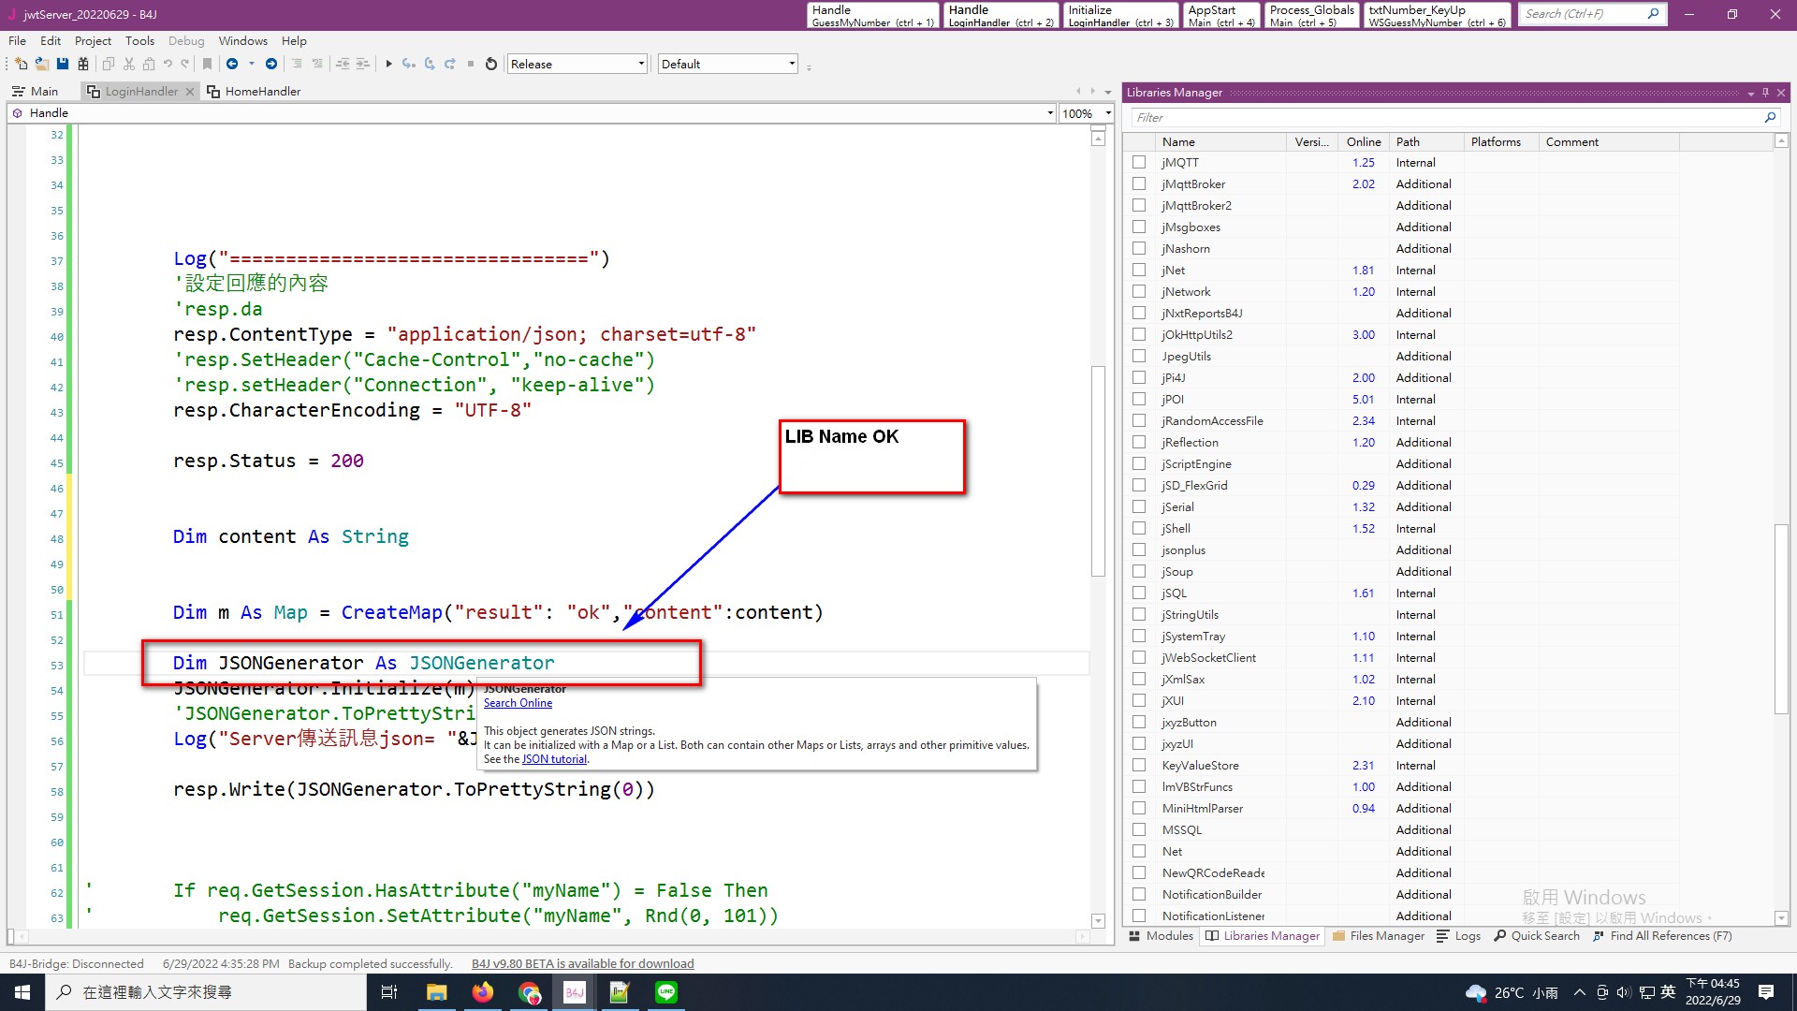
Task: Tick the jSQL library checkbox
Action: click(1139, 593)
